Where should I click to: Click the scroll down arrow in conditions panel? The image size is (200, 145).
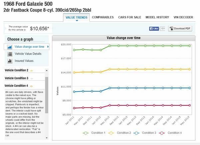tap(47, 138)
